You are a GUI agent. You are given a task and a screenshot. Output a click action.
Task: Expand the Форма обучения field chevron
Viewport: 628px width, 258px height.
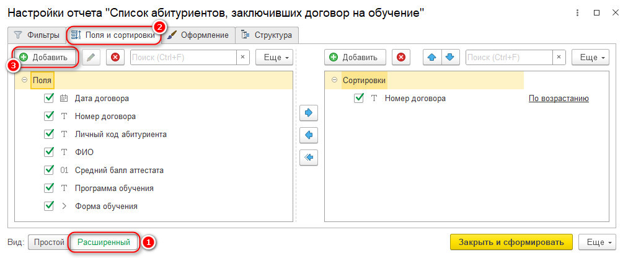point(64,207)
